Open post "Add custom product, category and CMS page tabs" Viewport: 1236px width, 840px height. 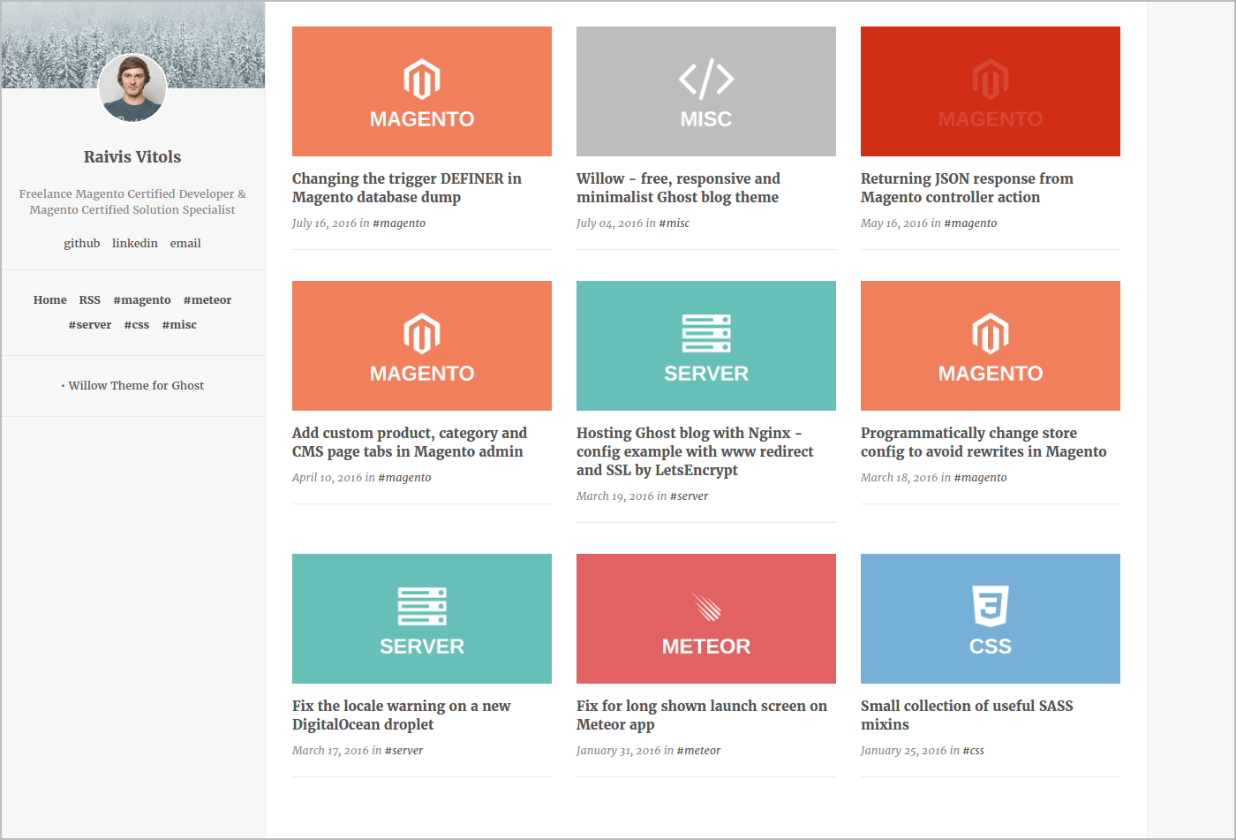(410, 443)
